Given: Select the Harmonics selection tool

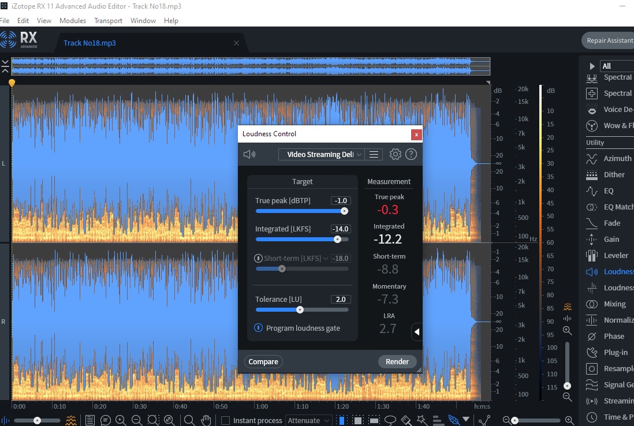Looking at the screenshot, I should (438, 420).
